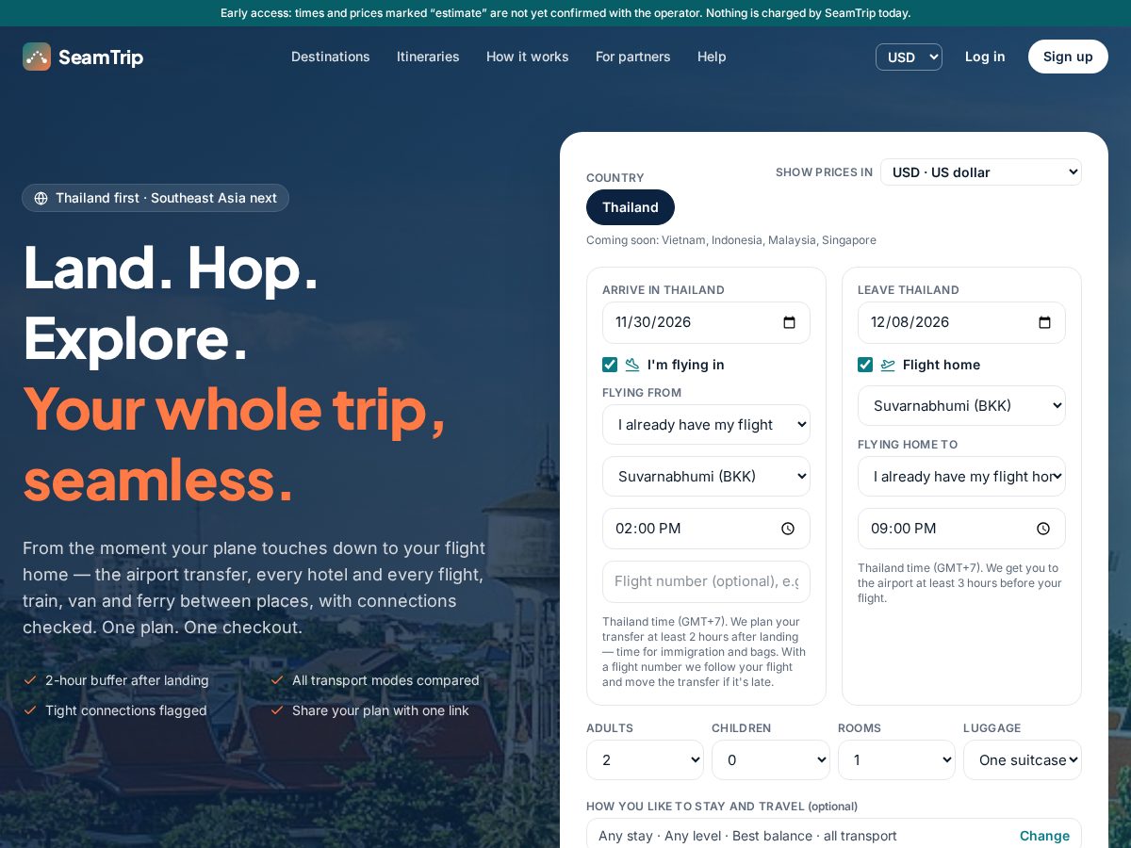Image resolution: width=1131 pixels, height=848 pixels.
Task: Open the I already have my flight dropdown
Action: pyautogui.click(x=706, y=425)
